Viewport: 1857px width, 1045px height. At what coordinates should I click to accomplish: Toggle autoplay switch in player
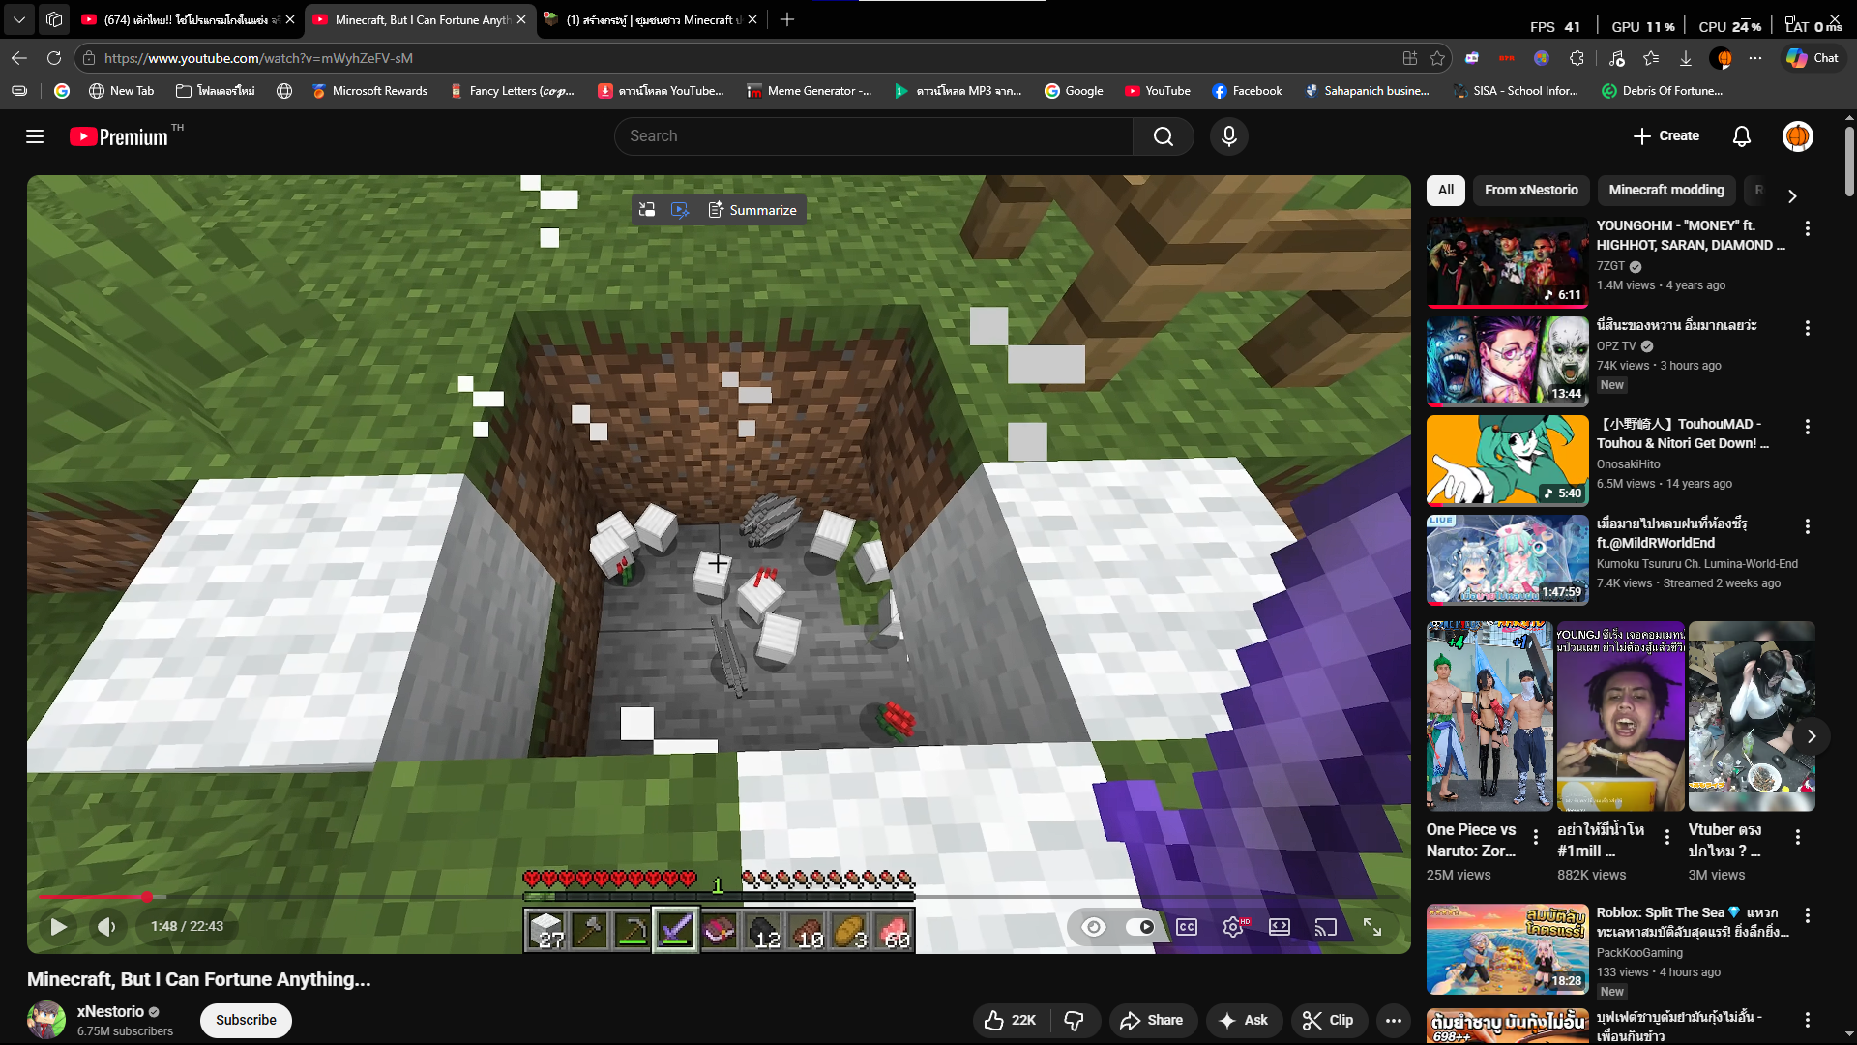1140,927
